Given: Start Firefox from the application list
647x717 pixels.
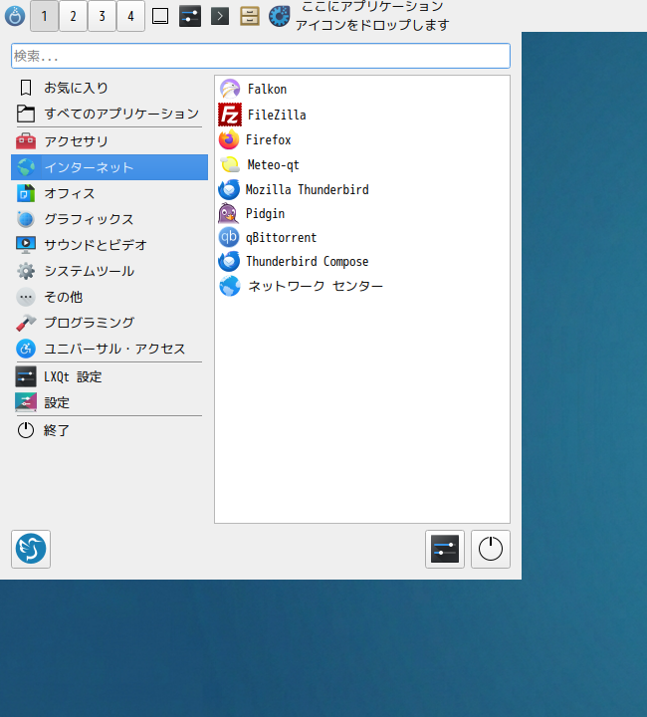Looking at the screenshot, I should (x=362, y=139).
